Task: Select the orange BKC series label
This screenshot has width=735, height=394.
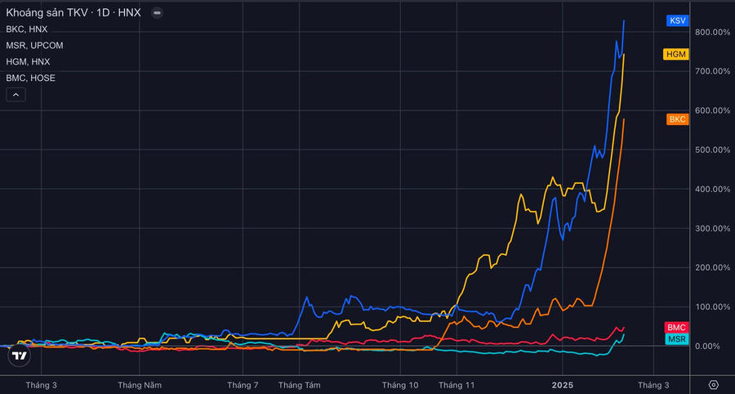Action: point(677,119)
